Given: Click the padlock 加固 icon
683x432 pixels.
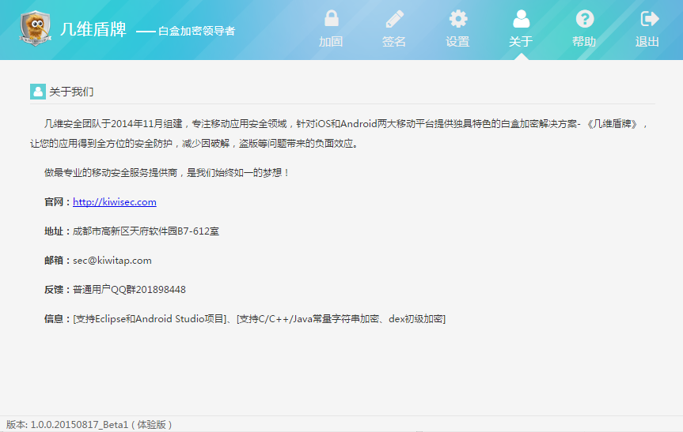Looking at the screenshot, I should [331, 18].
